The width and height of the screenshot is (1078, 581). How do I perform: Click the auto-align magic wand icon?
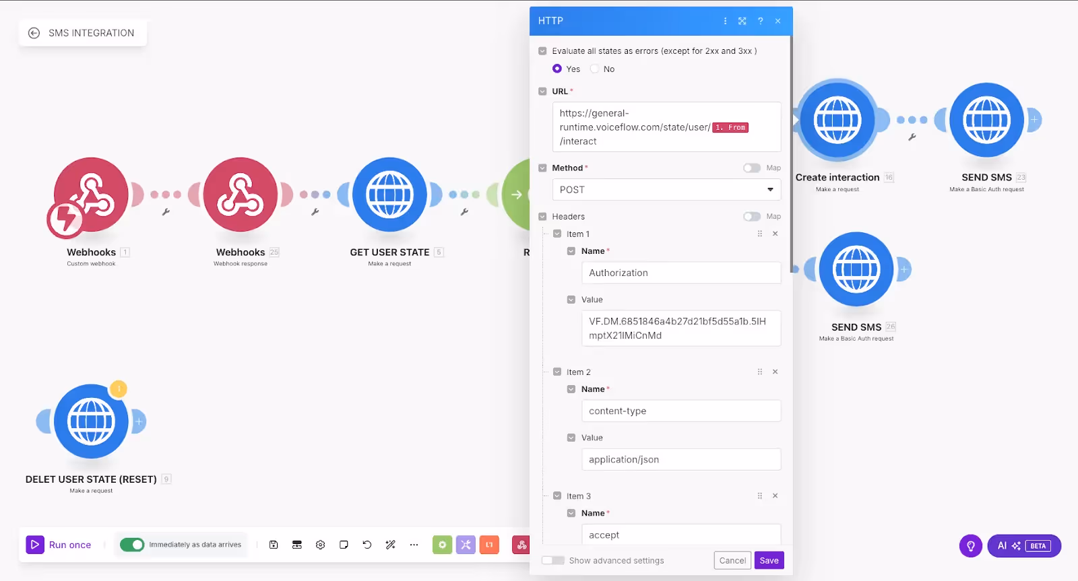390,545
